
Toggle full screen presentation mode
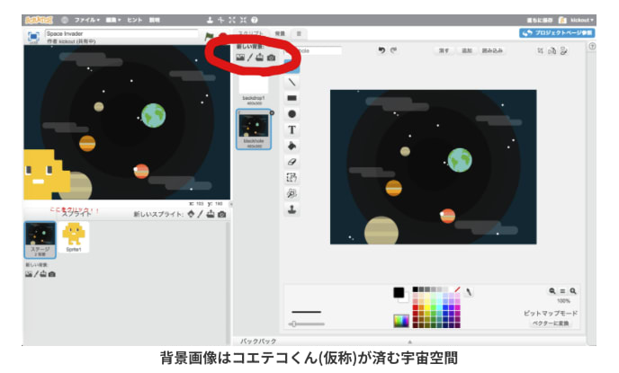33,37
